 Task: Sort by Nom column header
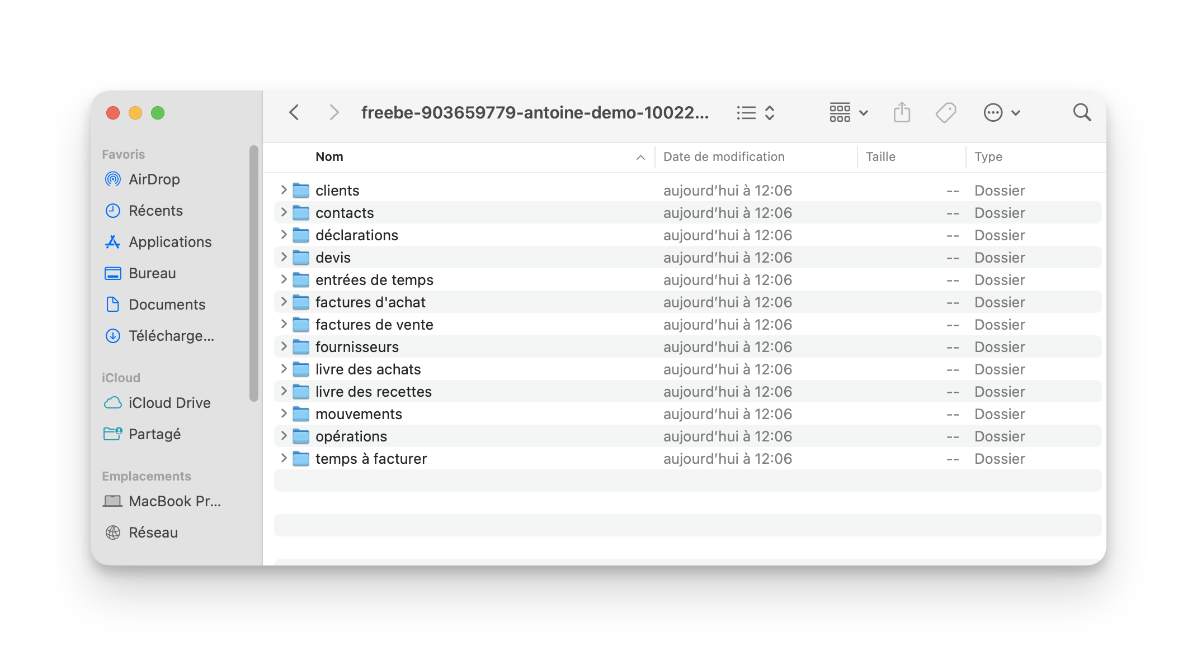(329, 157)
